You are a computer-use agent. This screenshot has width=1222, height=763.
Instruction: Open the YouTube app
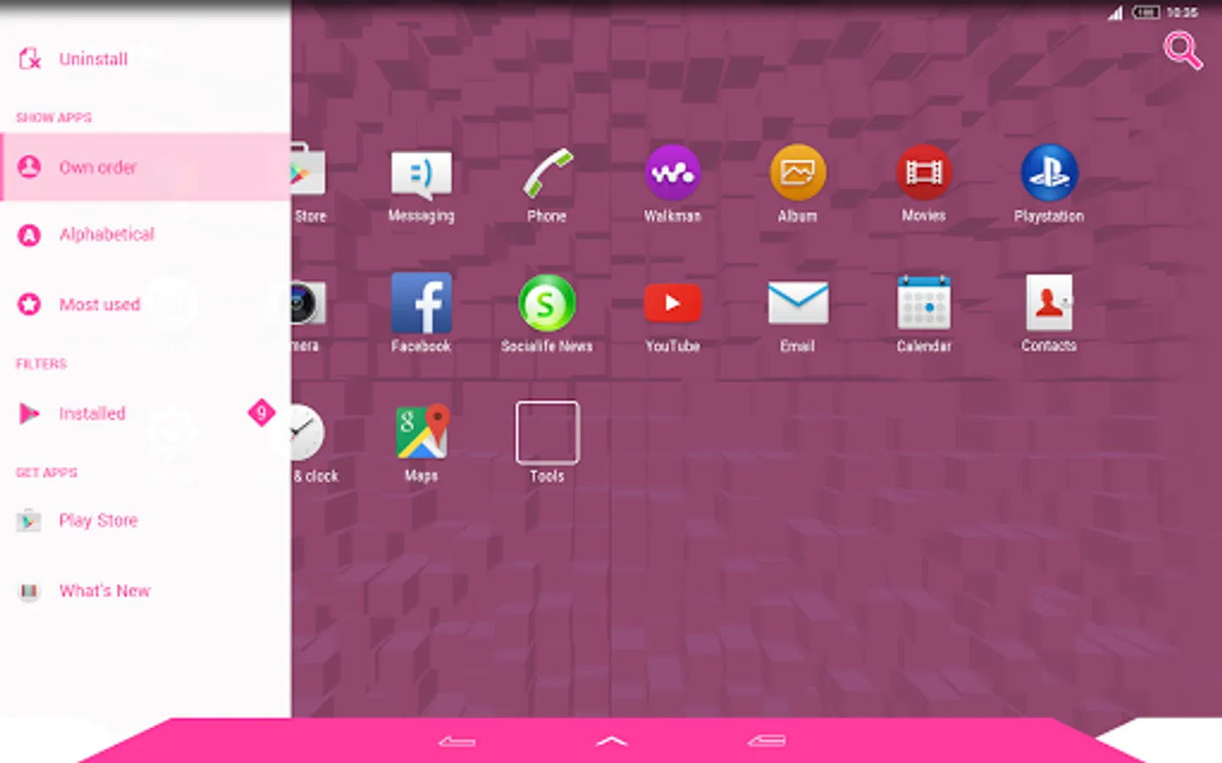(x=672, y=303)
